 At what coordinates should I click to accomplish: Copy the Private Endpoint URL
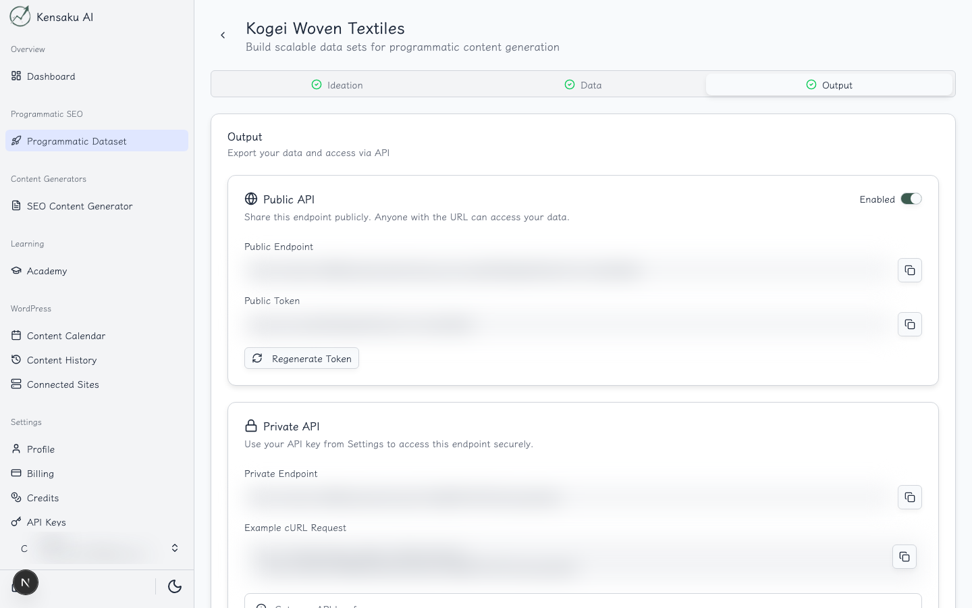click(910, 497)
